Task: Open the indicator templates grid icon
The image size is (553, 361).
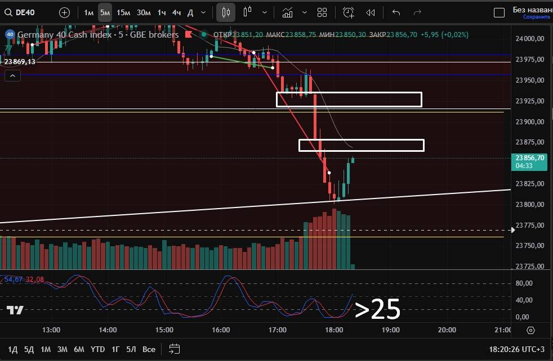Action: pos(322,12)
